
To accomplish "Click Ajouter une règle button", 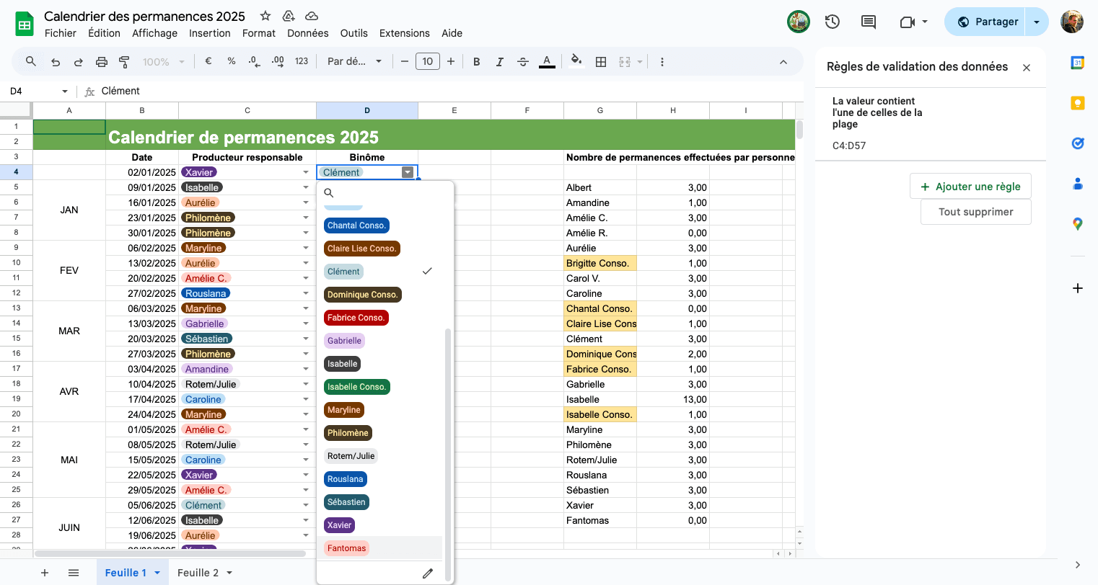I will click(970, 187).
